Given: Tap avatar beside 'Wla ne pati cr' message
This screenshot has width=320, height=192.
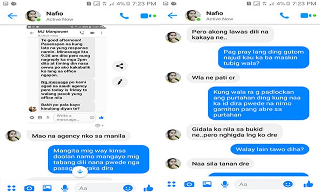Looking at the screenshot, I should [173, 78].
